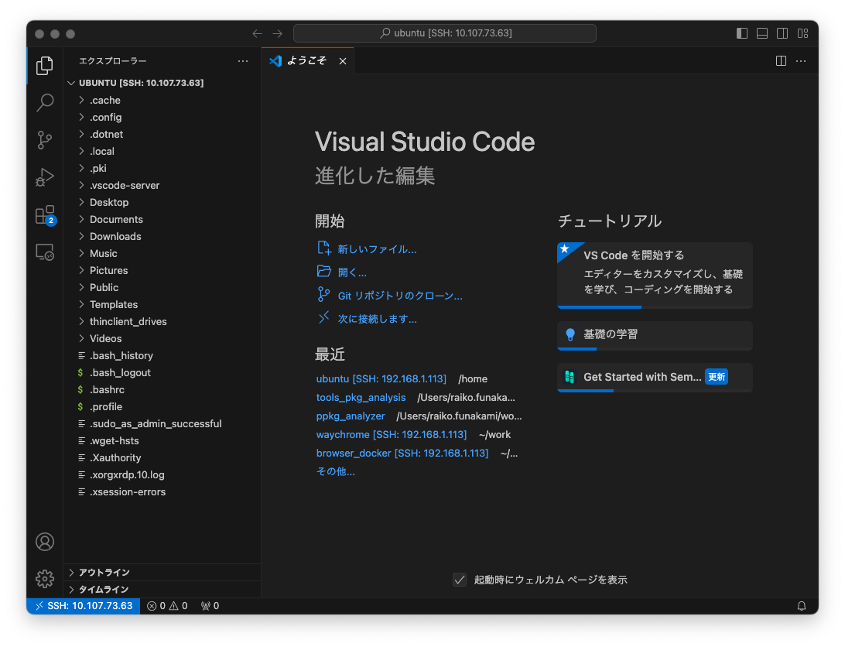Toggle 起動時にウェルカム ページを表示 checkbox
The width and height of the screenshot is (845, 647).
pos(460,580)
